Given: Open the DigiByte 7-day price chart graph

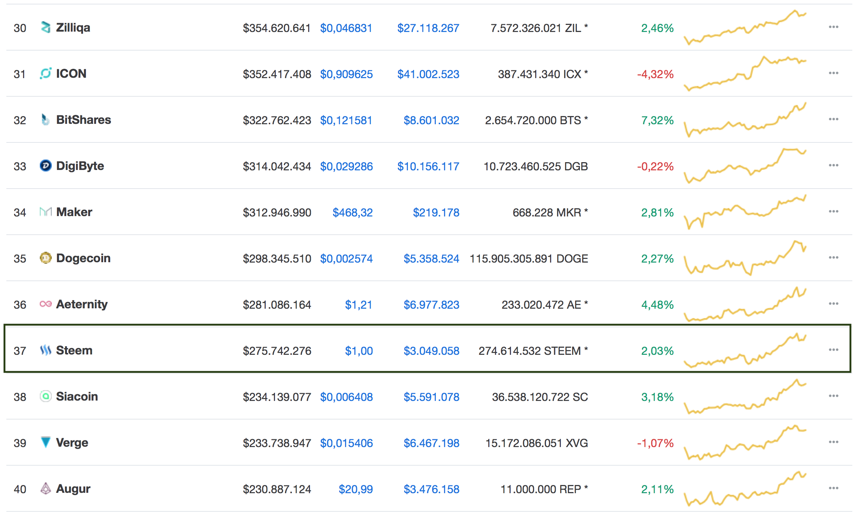Looking at the screenshot, I should point(745,166).
